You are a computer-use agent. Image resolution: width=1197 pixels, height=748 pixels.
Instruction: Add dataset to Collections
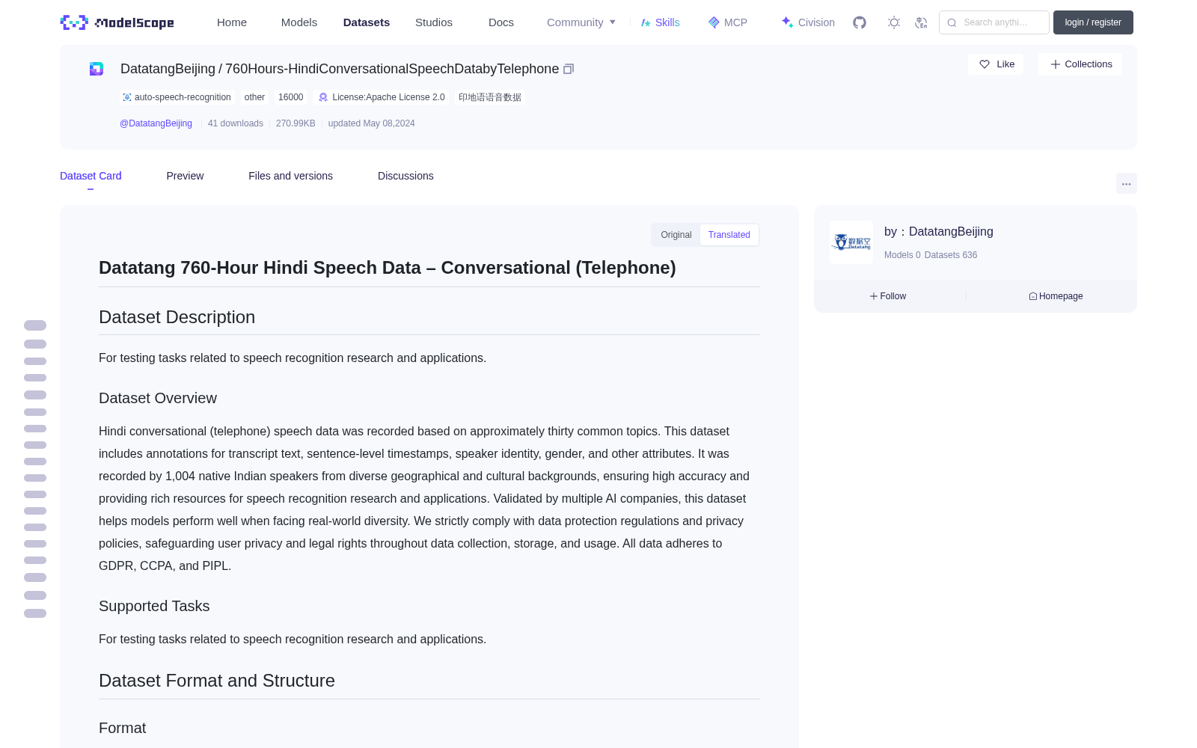(1080, 64)
